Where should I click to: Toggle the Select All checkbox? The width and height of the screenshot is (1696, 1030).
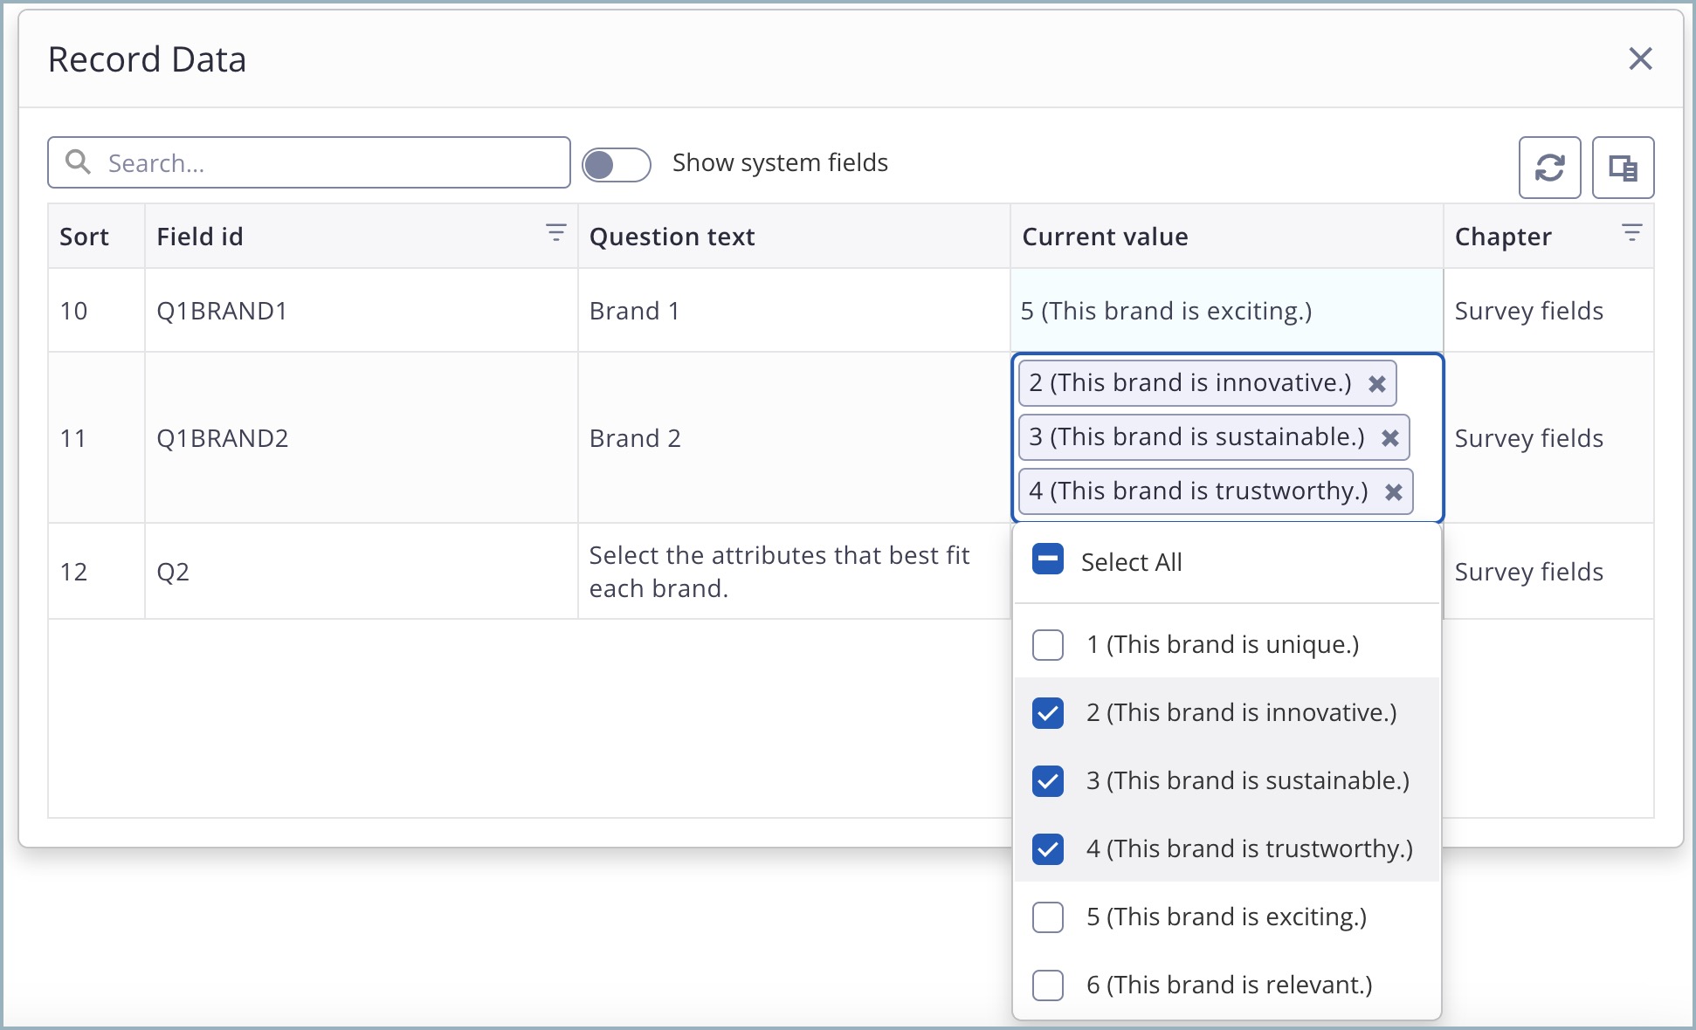pyautogui.click(x=1048, y=559)
